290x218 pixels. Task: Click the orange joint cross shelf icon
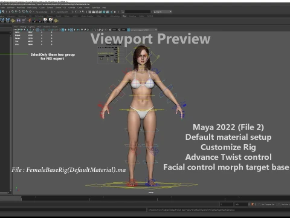[30, 21]
